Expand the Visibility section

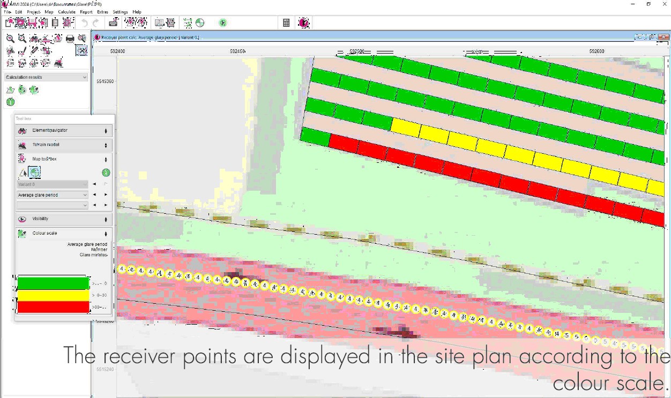click(64, 219)
